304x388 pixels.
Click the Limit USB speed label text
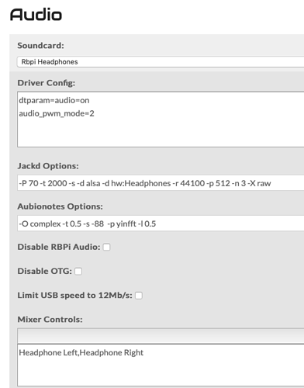pyautogui.click(x=74, y=295)
